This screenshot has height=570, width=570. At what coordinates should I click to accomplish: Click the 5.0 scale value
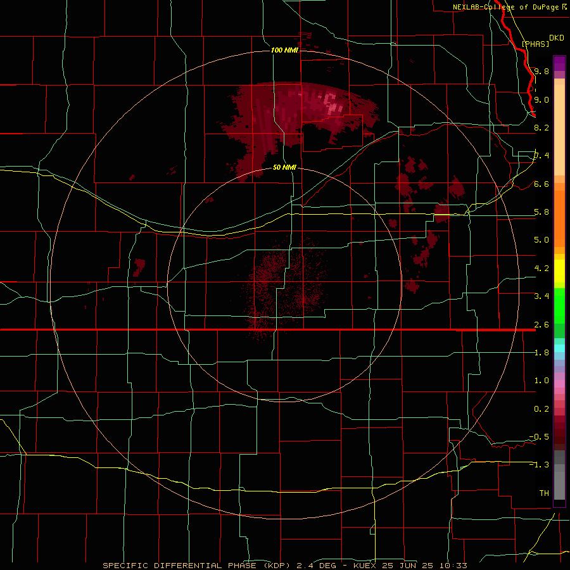point(541,240)
